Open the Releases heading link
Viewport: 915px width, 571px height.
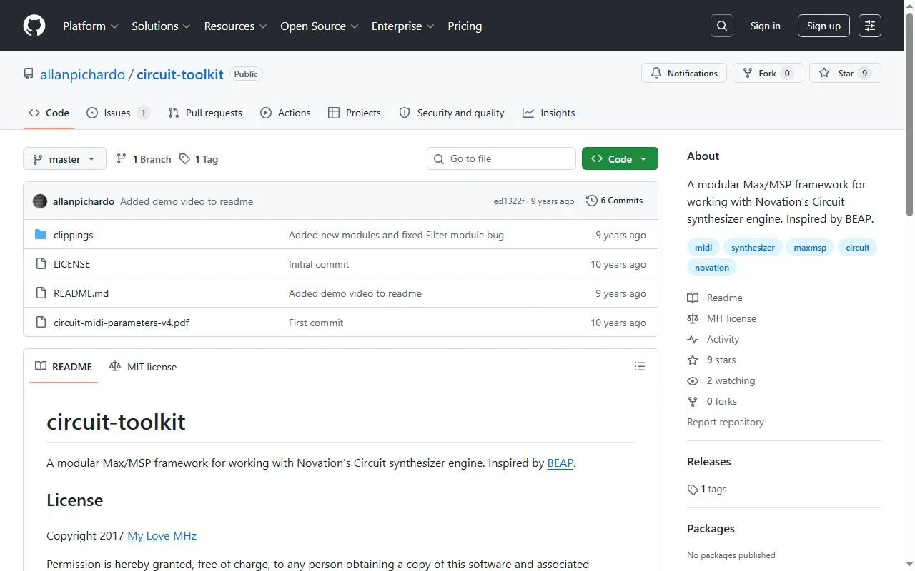click(x=709, y=462)
